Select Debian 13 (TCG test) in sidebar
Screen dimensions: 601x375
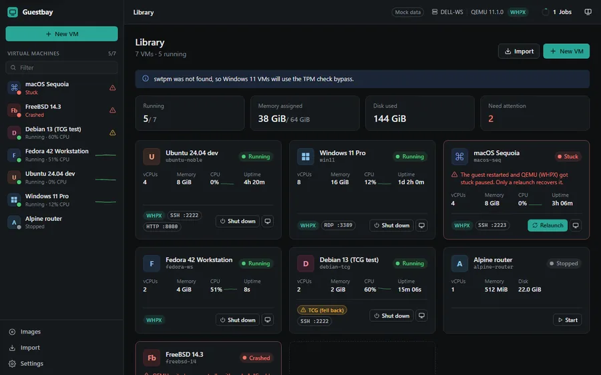pyautogui.click(x=61, y=133)
